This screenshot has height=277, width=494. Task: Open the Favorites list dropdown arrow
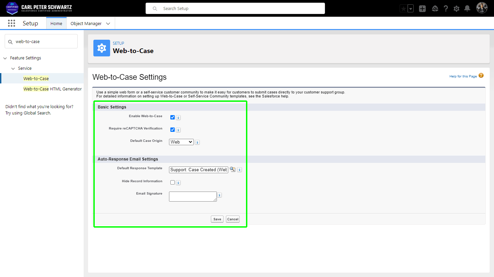pyautogui.click(x=411, y=9)
